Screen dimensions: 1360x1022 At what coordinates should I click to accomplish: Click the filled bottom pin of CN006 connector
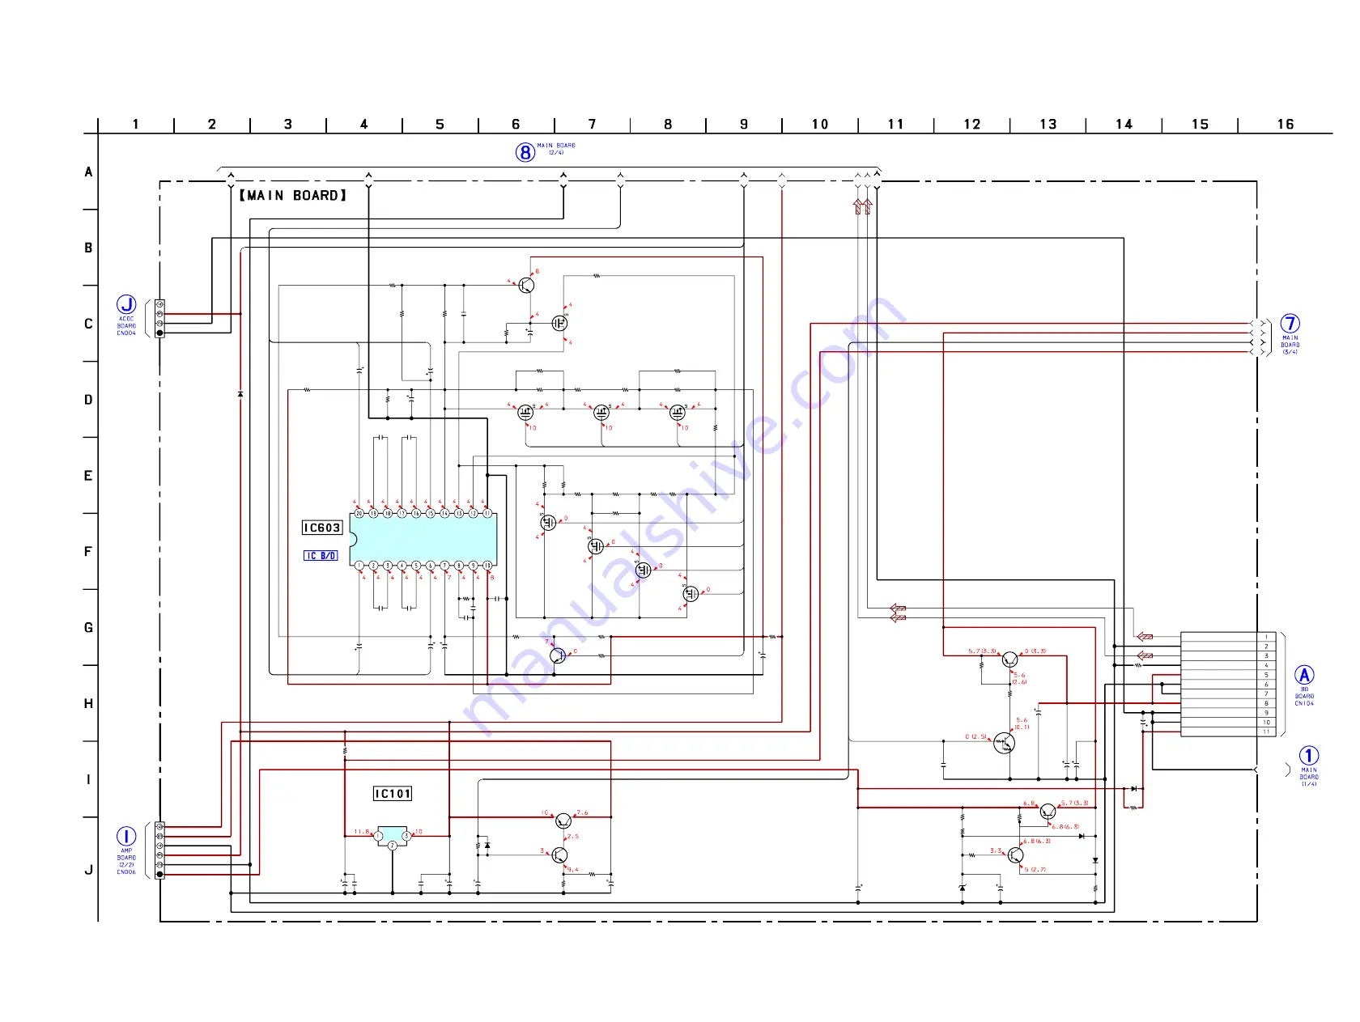[159, 874]
